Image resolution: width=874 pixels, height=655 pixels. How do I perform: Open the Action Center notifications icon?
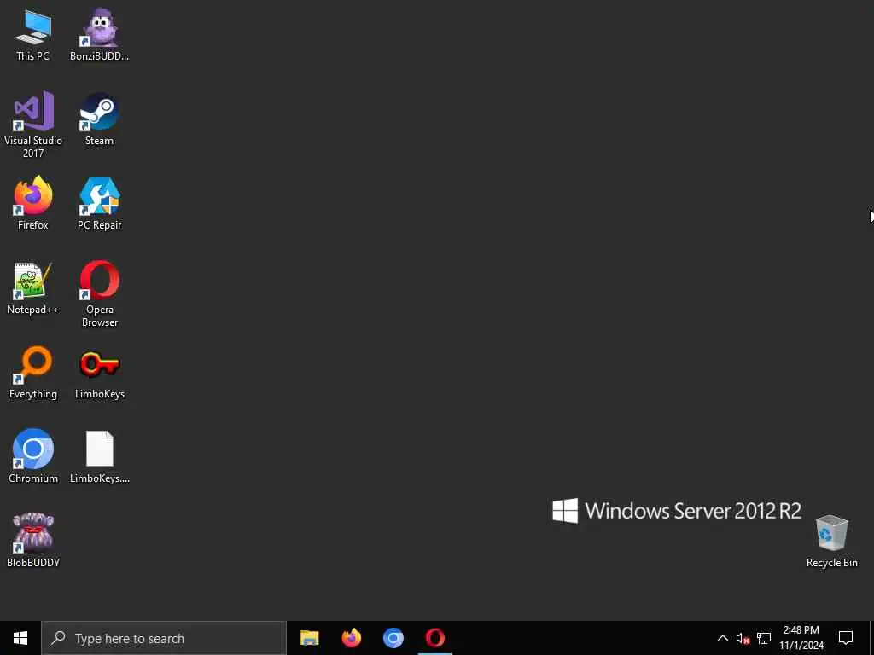tap(846, 638)
